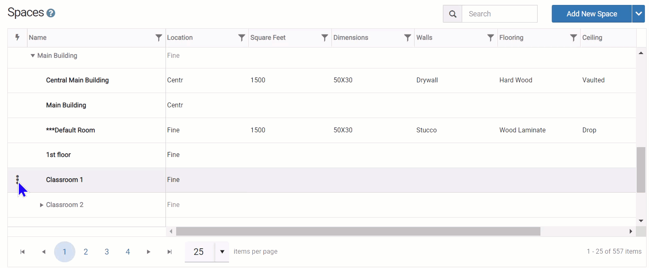This screenshot has width=649, height=268.
Task: Click the Add New Space button
Action: [x=591, y=14]
